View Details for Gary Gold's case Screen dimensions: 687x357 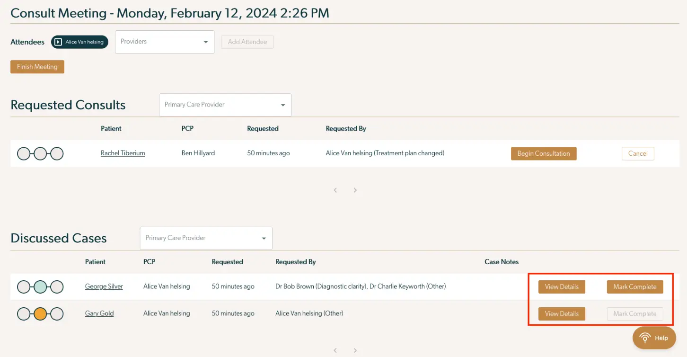coord(561,313)
